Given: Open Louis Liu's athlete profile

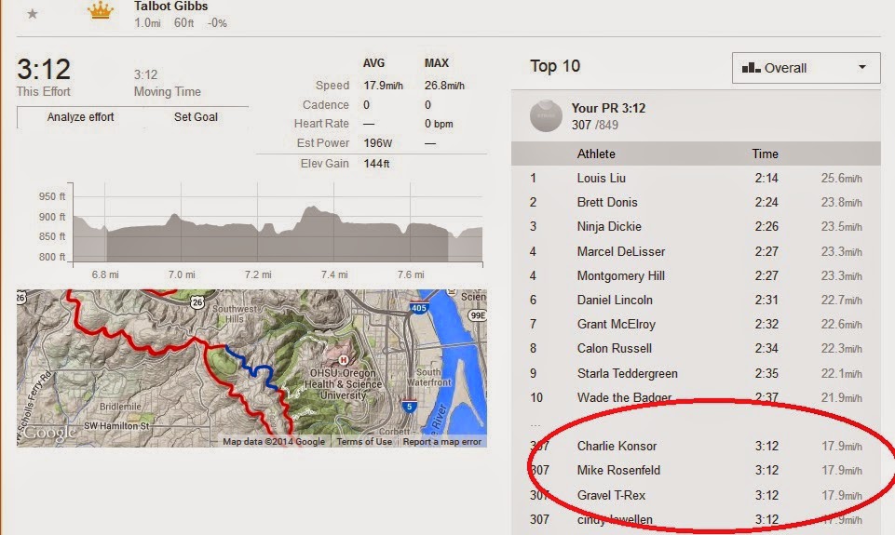Looking at the screenshot, I should coord(601,178).
